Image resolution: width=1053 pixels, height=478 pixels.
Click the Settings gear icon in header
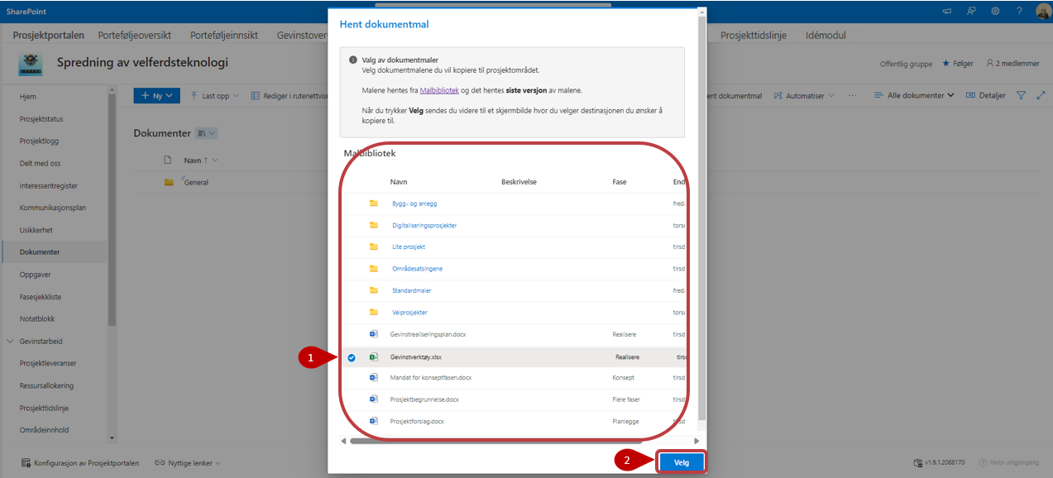pyautogui.click(x=995, y=11)
